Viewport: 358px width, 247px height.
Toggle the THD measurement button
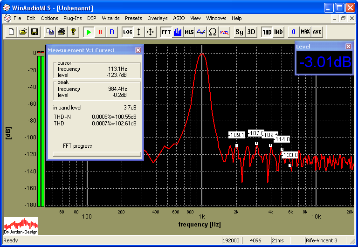click(x=267, y=32)
